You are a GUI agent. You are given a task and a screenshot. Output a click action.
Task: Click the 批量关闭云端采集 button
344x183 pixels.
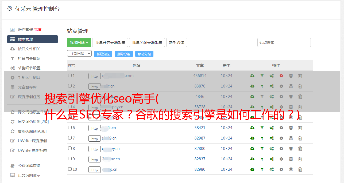tap(147, 42)
